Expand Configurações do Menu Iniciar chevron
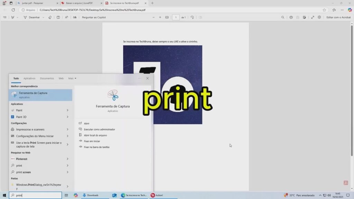Viewport: 354px width, 199px height. point(67,136)
